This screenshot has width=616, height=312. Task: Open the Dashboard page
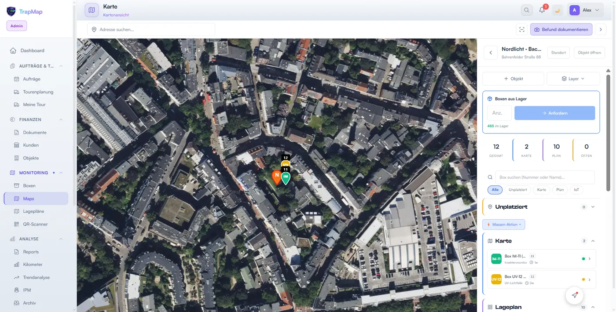pos(32,51)
